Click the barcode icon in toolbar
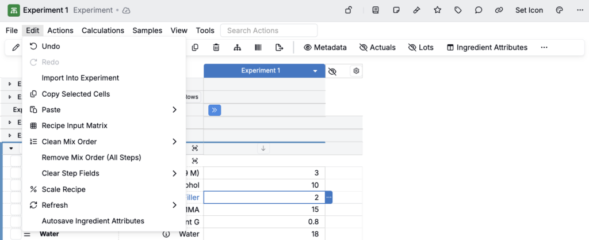 [x=258, y=48]
